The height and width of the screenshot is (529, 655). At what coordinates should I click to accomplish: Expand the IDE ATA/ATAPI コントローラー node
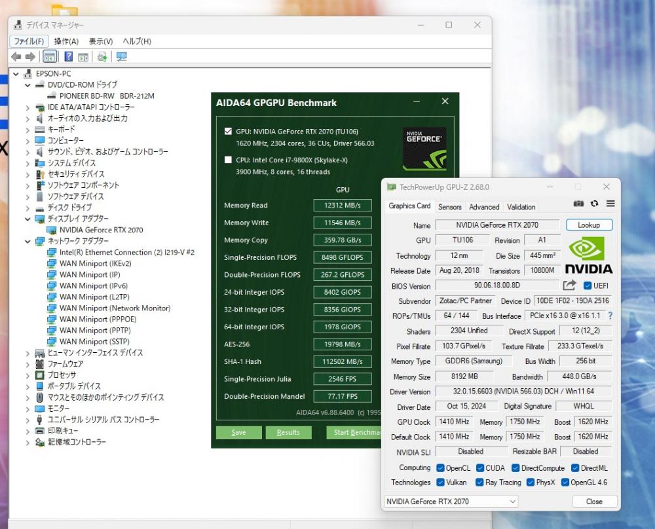[28, 108]
